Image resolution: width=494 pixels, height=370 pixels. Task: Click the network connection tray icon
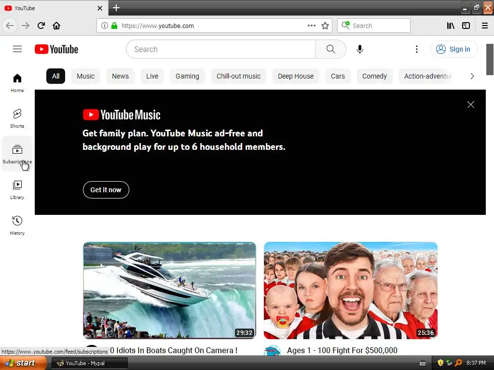click(x=449, y=363)
